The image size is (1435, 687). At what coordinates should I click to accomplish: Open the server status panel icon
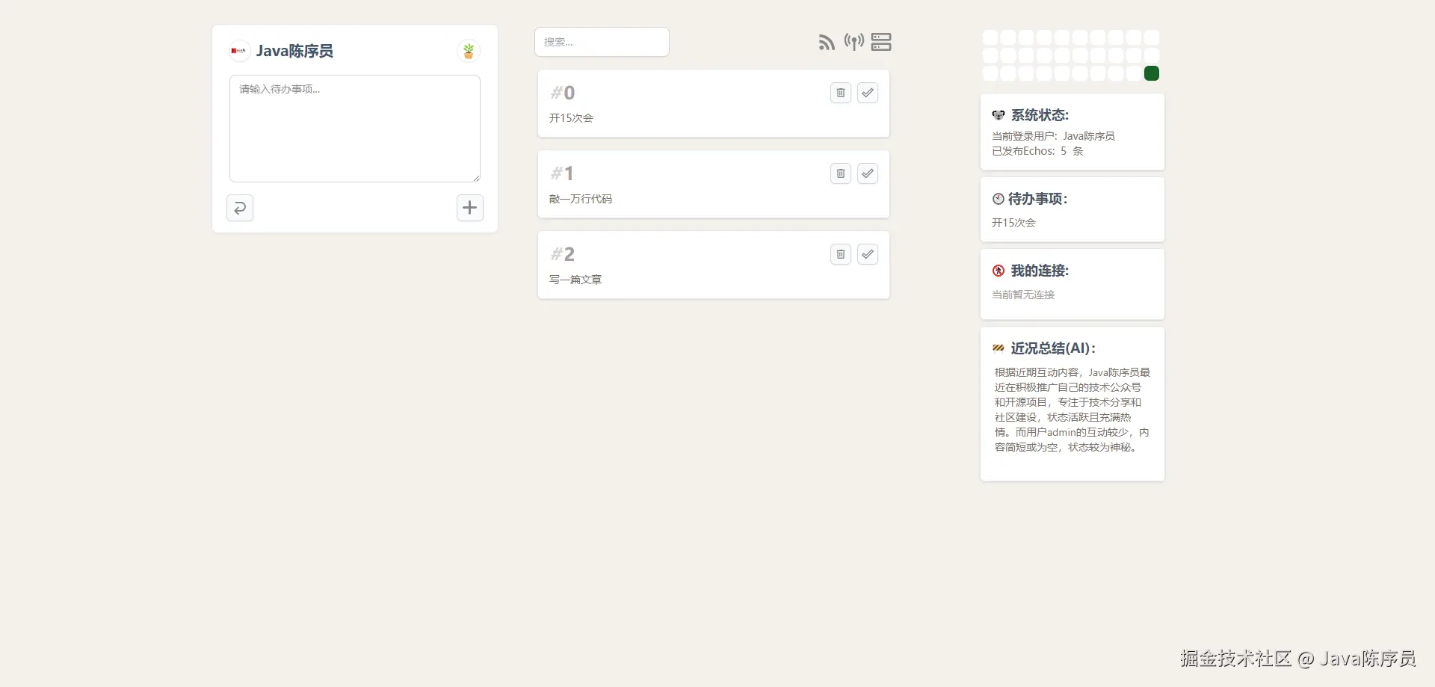(x=881, y=42)
